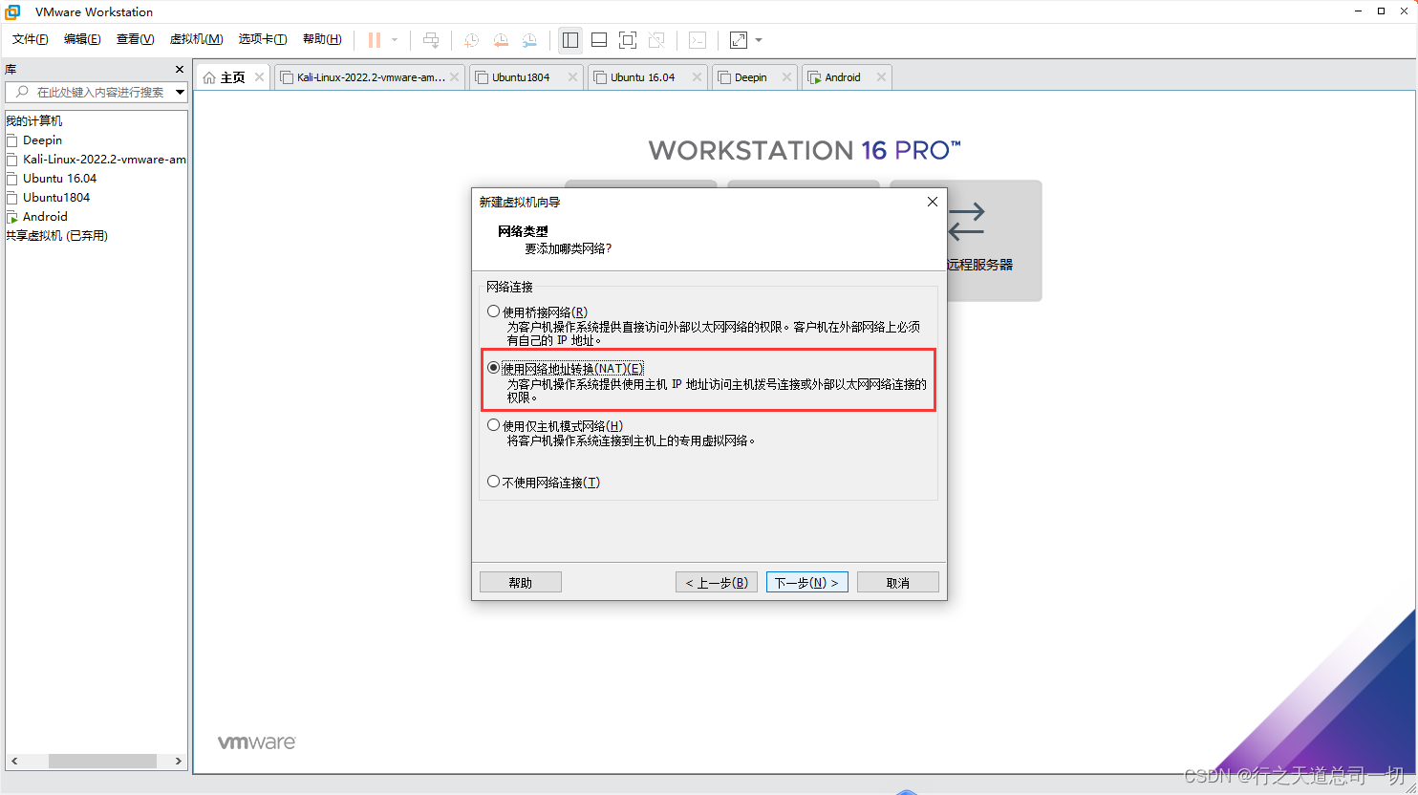Close the 新建虚拟机向导 dialog
Image resolution: width=1418 pixels, height=795 pixels.
click(933, 202)
